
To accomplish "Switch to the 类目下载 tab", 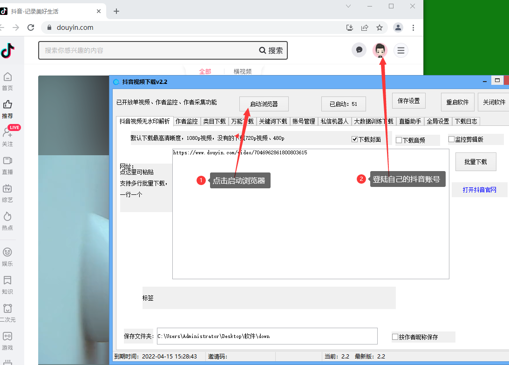I will point(214,121).
